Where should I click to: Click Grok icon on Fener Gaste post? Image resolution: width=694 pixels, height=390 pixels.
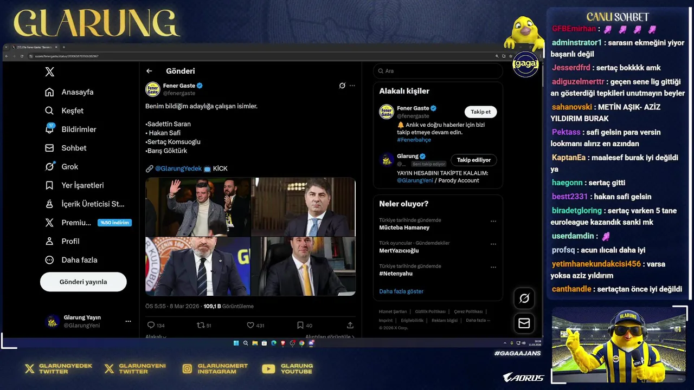(342, 86)
